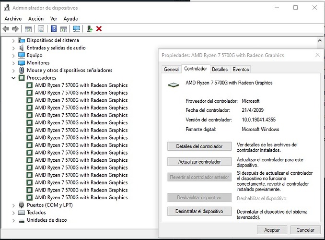The height and width of the screenshot is (240, 325).
Task: Click the action pane toolbar icon
Action: point(64,29)
